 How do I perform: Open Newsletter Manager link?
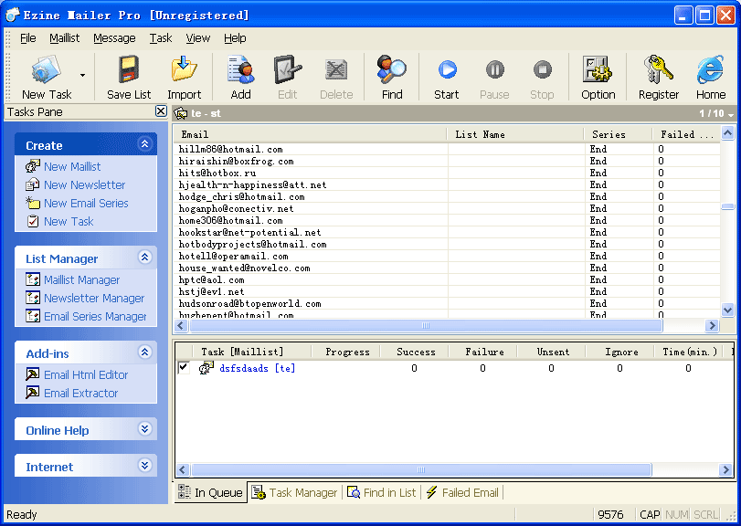pyautogui.click(x=94, y=299)
